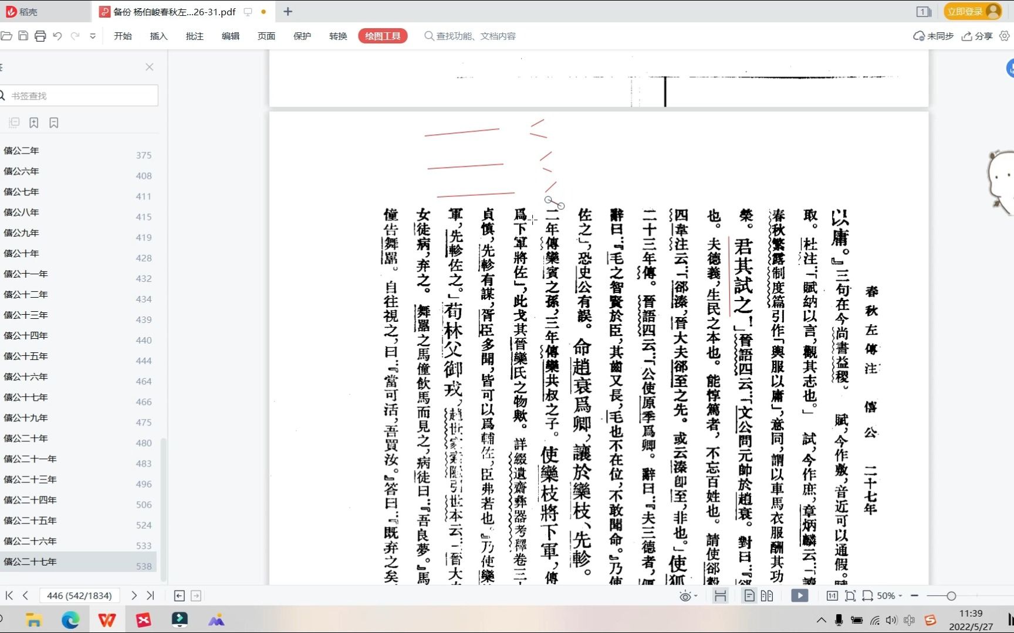Close the bookmark side panel
Viewport: 1014px width, 633px height.
click(150, 67)
